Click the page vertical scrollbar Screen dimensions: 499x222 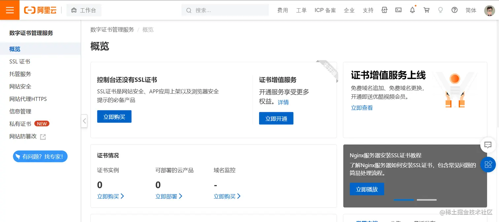pyautogui.click(x=497, y=74)
